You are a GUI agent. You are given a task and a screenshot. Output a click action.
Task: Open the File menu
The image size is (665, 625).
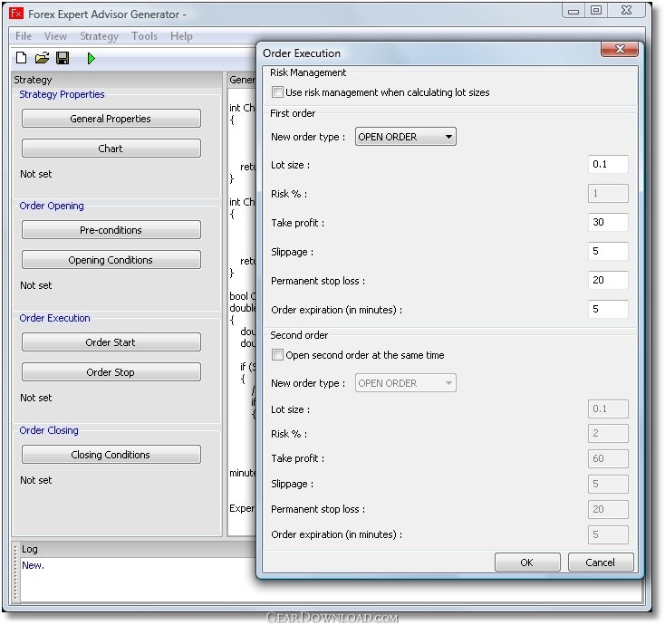coord(24,36)
